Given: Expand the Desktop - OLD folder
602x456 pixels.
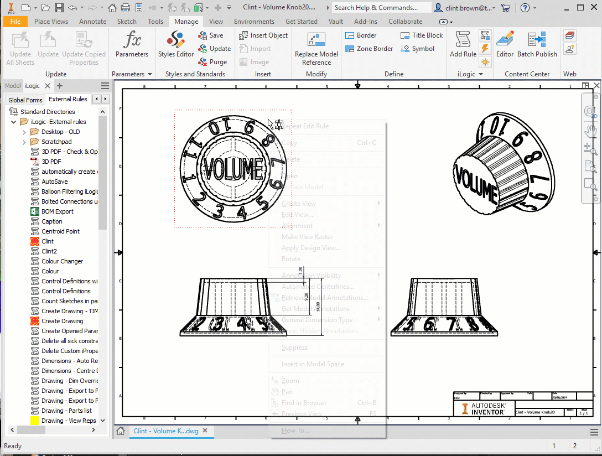Looking at the screenshot, I should click(24, 132).
